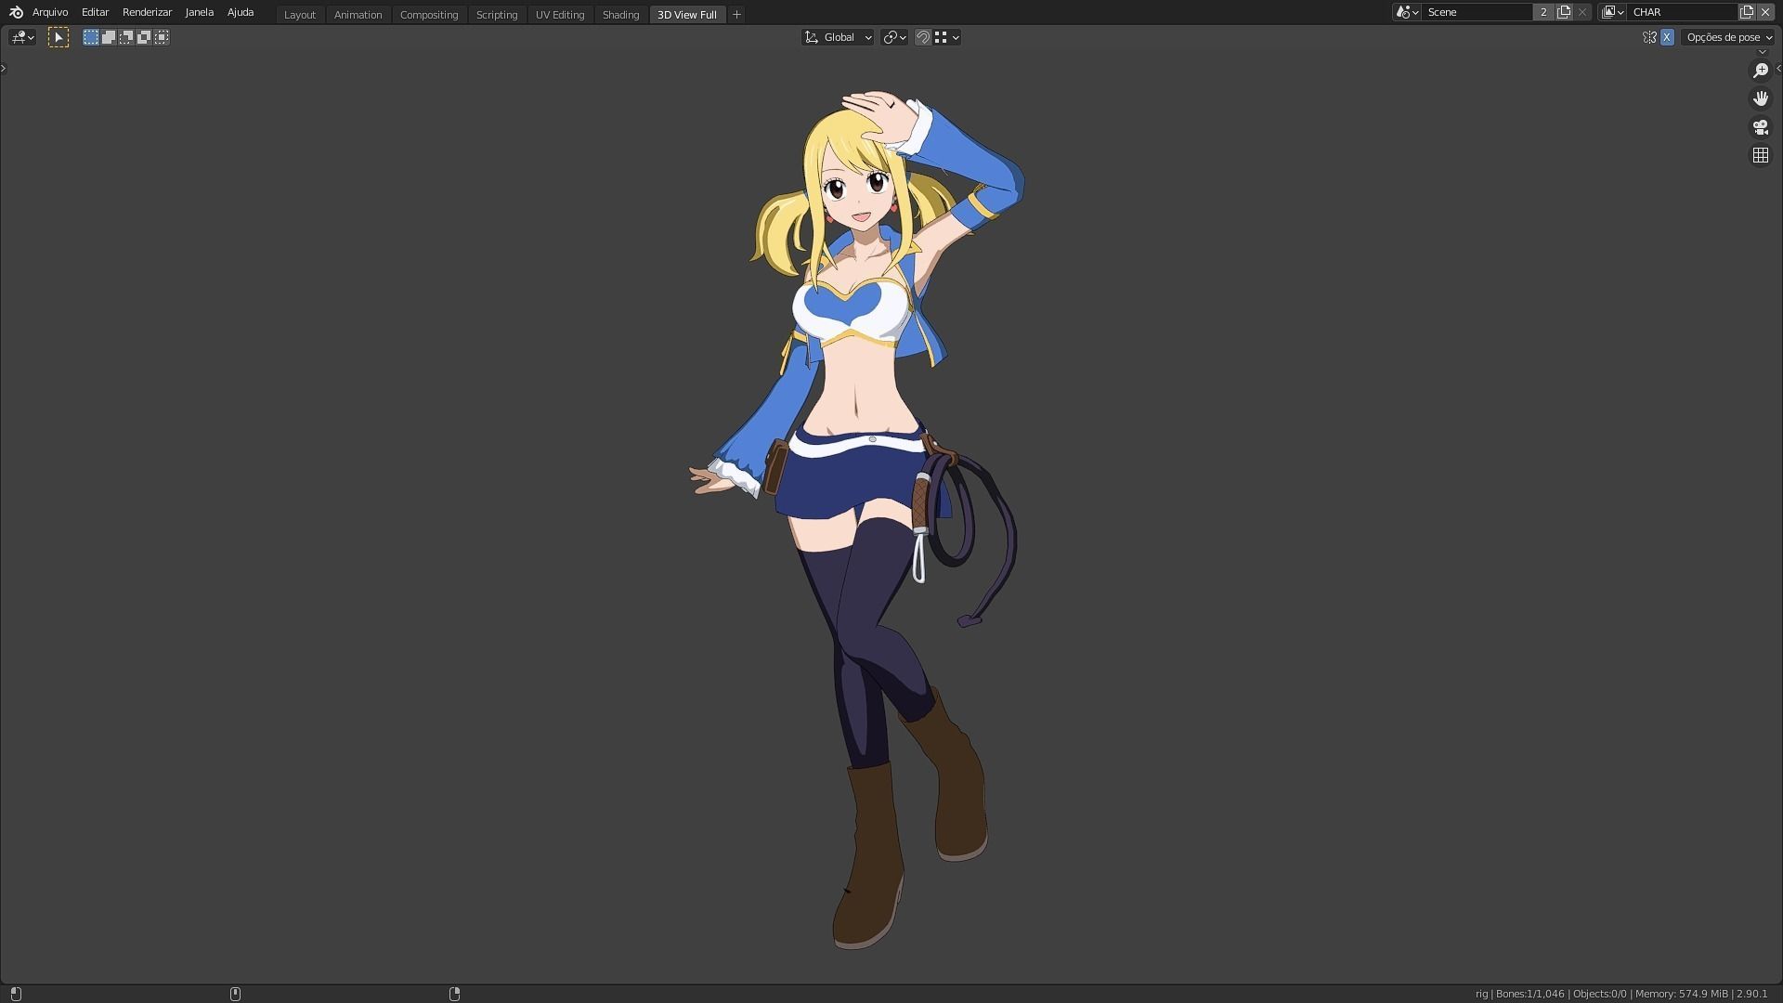Expand the left toolbar arrow
This screenshot has height=1003, width=1783.
[4, 68]
